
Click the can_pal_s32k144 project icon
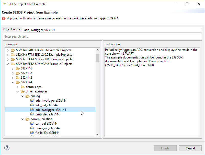click(32, 124)
